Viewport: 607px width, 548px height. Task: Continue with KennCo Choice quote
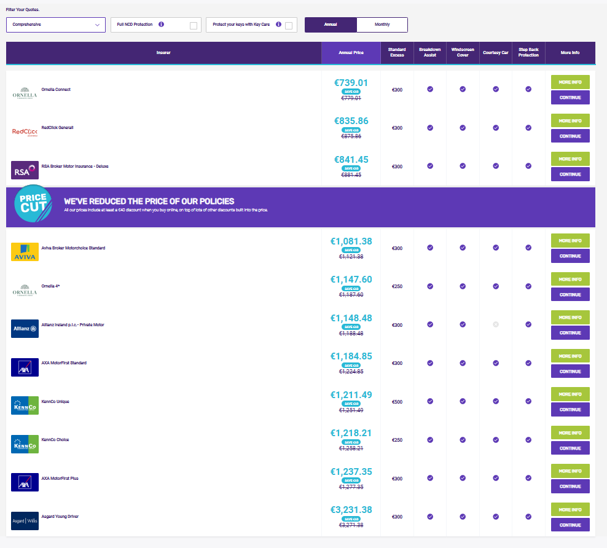pyautogui.click(x=570, y=448)
